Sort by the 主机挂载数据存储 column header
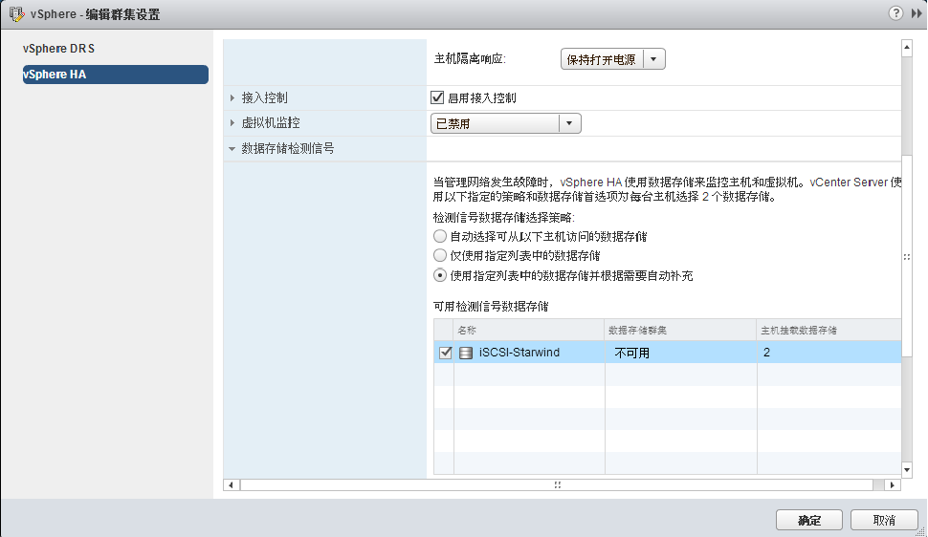Image resolution: width=928 pixels, height=537 pixels. coord(829,330)
